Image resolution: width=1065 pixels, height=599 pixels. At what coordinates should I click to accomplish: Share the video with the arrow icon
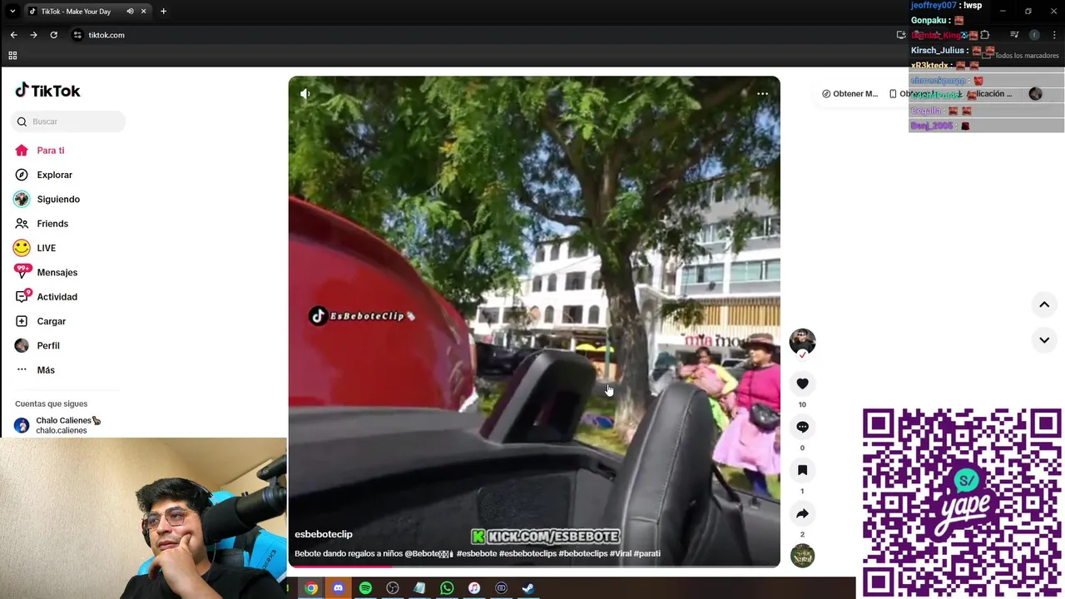coord(802,513)
